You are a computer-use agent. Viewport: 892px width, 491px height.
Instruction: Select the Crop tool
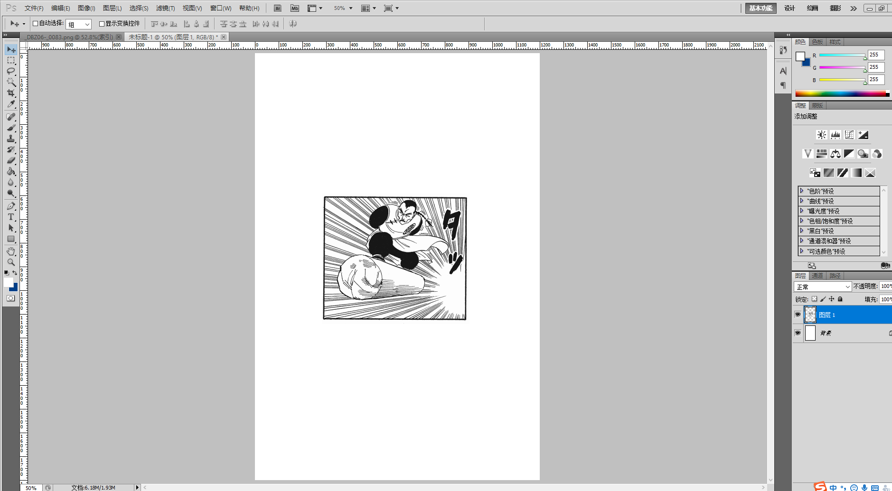[x=11, y=93]
